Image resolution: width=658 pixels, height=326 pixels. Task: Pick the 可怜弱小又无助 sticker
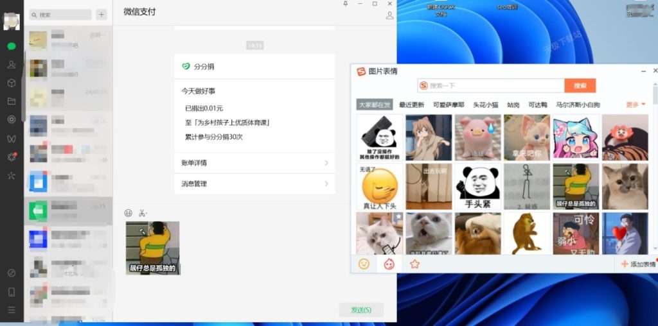coord(576,234)
